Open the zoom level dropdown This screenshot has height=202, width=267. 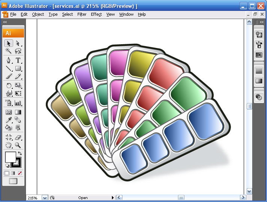pyautogui.click(x=45, y=198)
